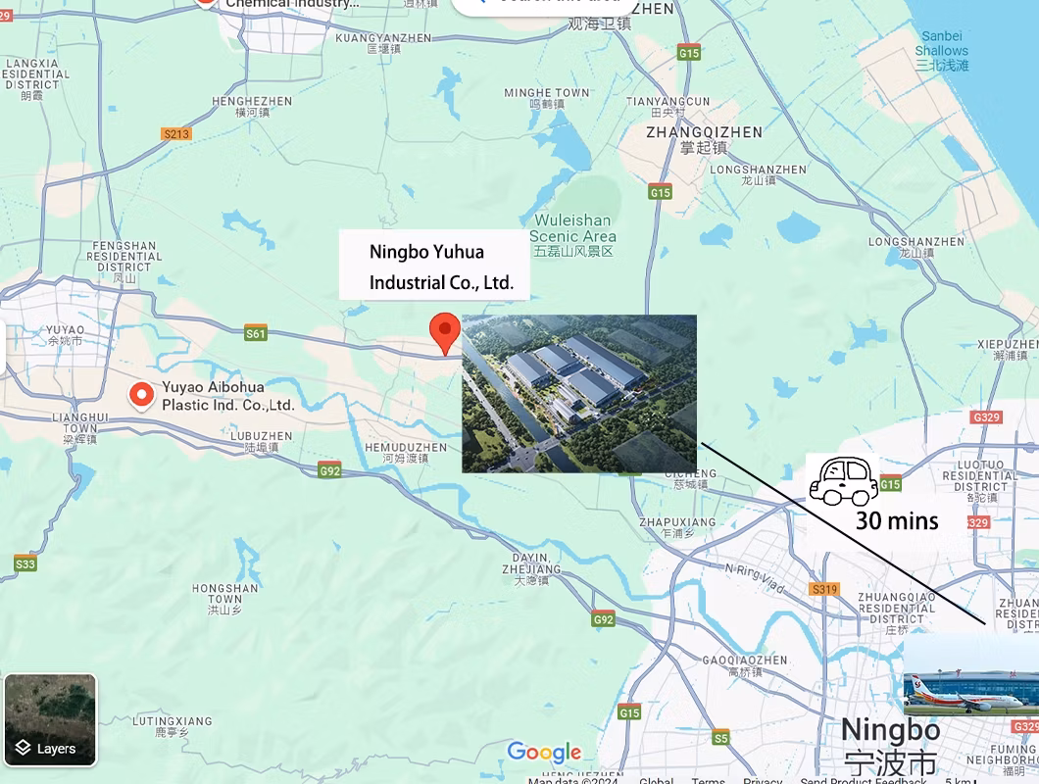Click the red pin at Chemical Industry label
Viewport: 1039px width, 784px height.
[x=206, y=3]
